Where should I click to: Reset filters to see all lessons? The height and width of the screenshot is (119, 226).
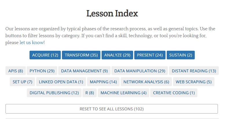point(112,109)
